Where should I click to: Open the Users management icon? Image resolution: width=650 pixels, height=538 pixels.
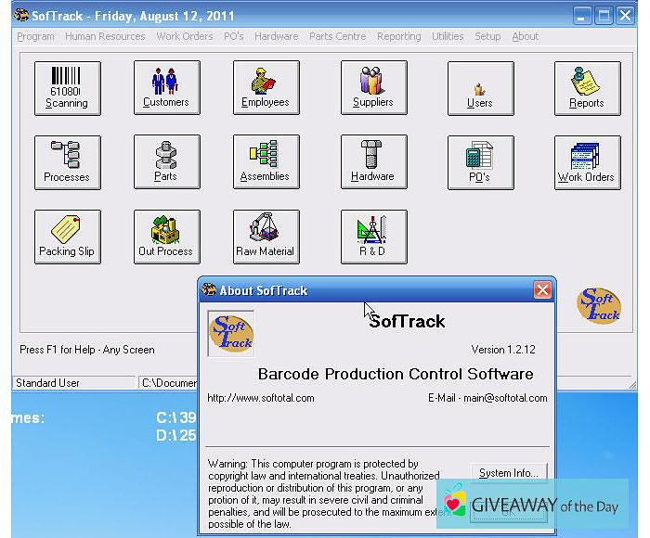click(480, 88)
